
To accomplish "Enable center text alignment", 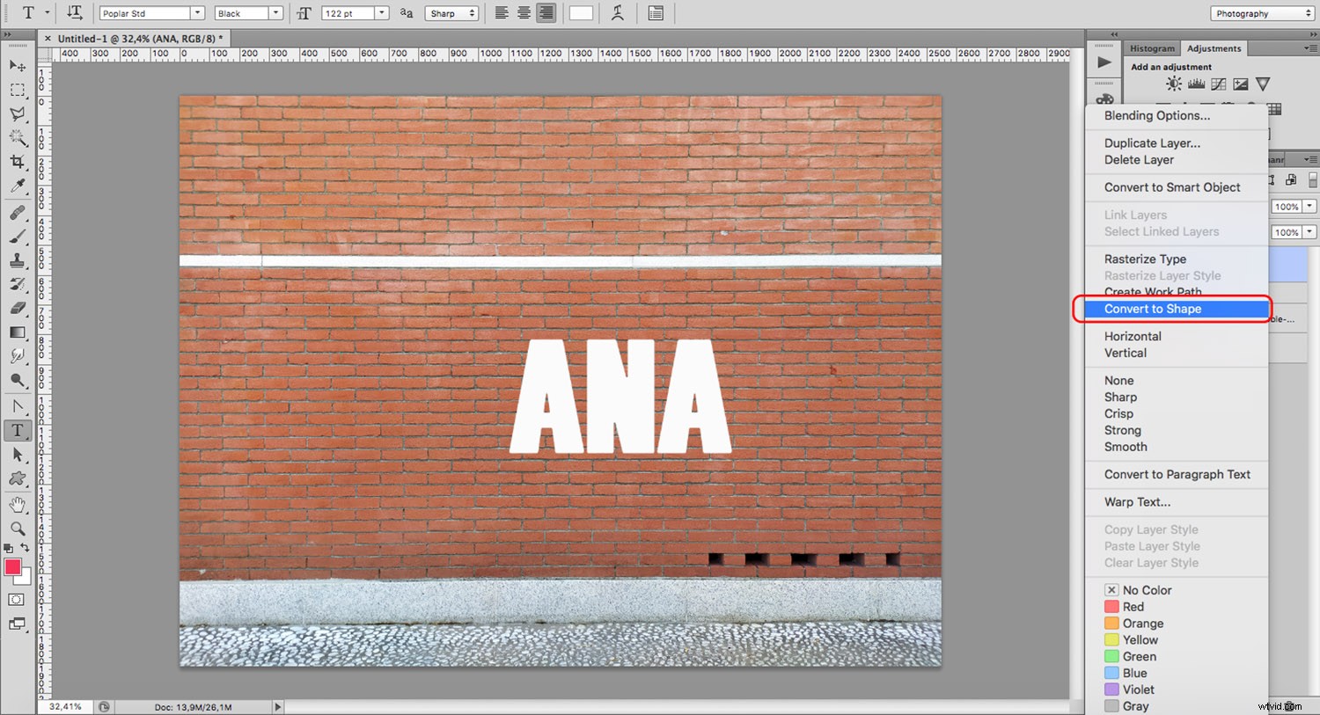I will 523,12.
